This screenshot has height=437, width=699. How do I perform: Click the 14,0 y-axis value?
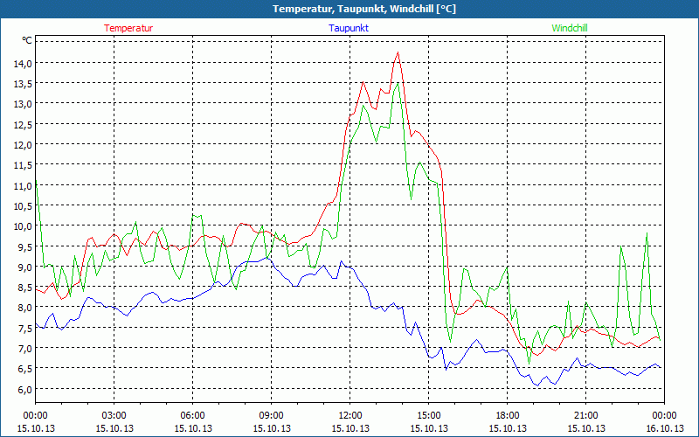[24, 64]
